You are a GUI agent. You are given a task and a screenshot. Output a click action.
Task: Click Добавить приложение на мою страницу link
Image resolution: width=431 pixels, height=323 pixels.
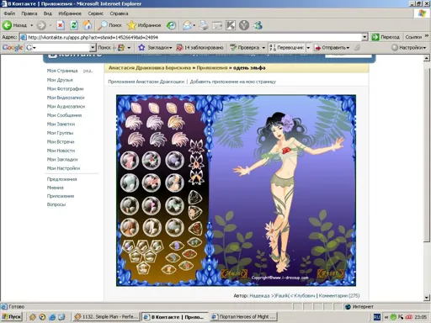coord(233,82)
